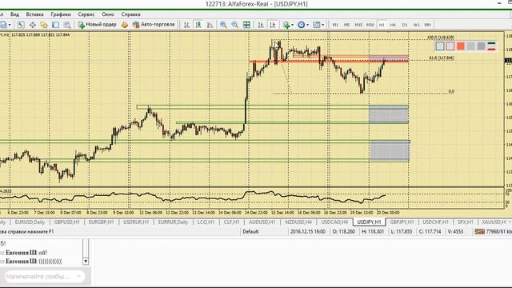This screenshot has height=288, width=512.
Task: Select the H1 timeframe
Action: 382,25
